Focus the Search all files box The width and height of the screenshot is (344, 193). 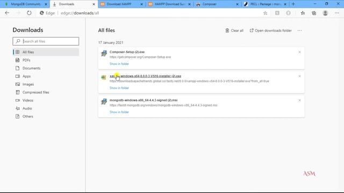[x=46, y=41]
